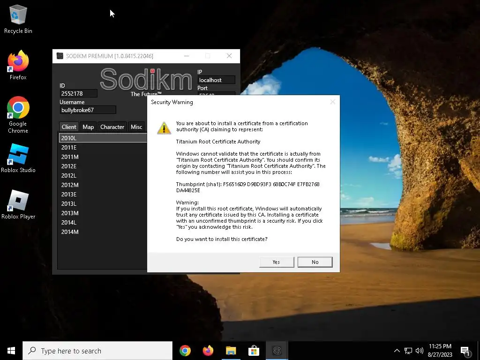Click the Sodikm window title bar icon
The width and height of the screenshot is (480, 360).
[60, 56]
